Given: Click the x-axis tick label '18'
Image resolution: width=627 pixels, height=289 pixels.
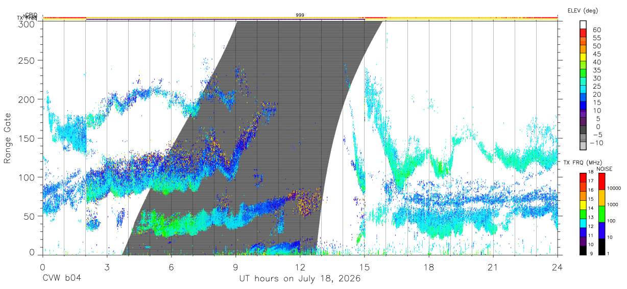Looking at the screenshot, I should pyautogui.click(x=428, y=267).
